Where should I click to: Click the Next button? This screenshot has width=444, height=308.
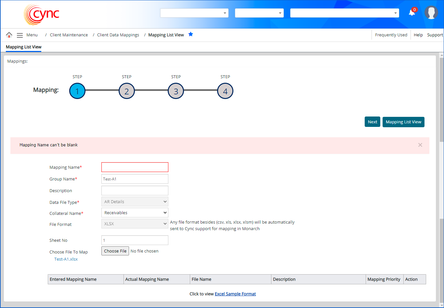[372, 122]
